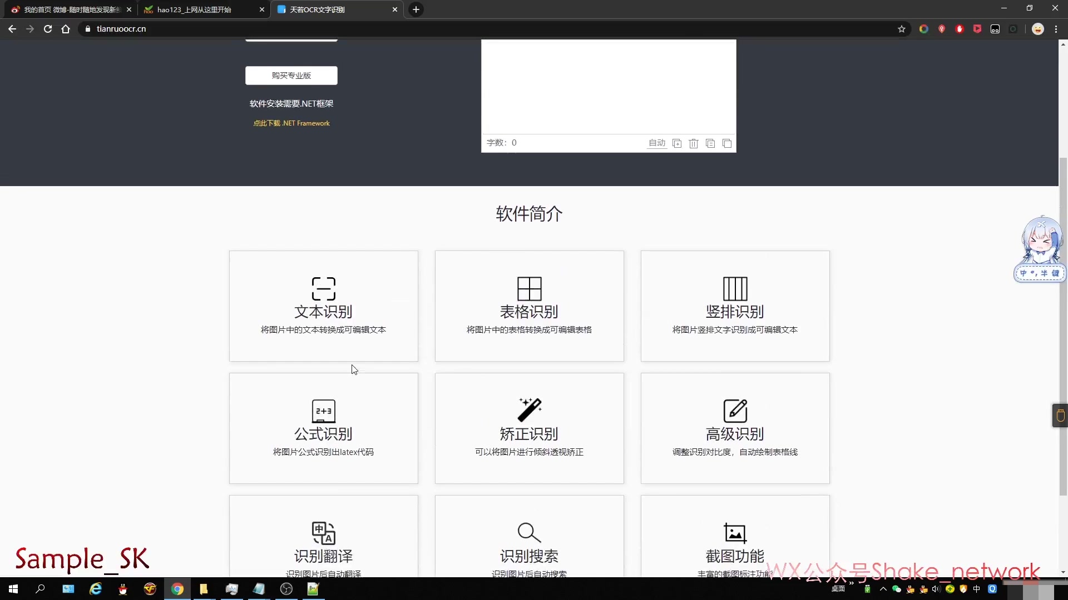Select the 竖排识别 columns icon

pyautogui.click(x=735, y=289)
